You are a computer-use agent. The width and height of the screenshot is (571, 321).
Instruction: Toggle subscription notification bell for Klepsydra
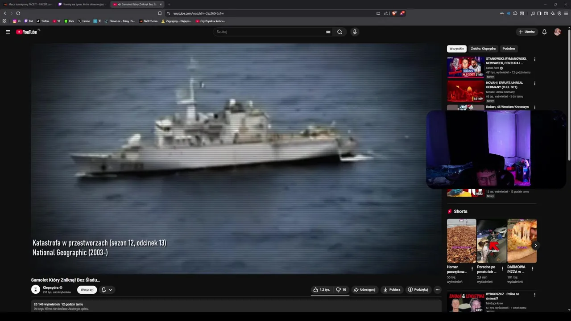[103, 290]
